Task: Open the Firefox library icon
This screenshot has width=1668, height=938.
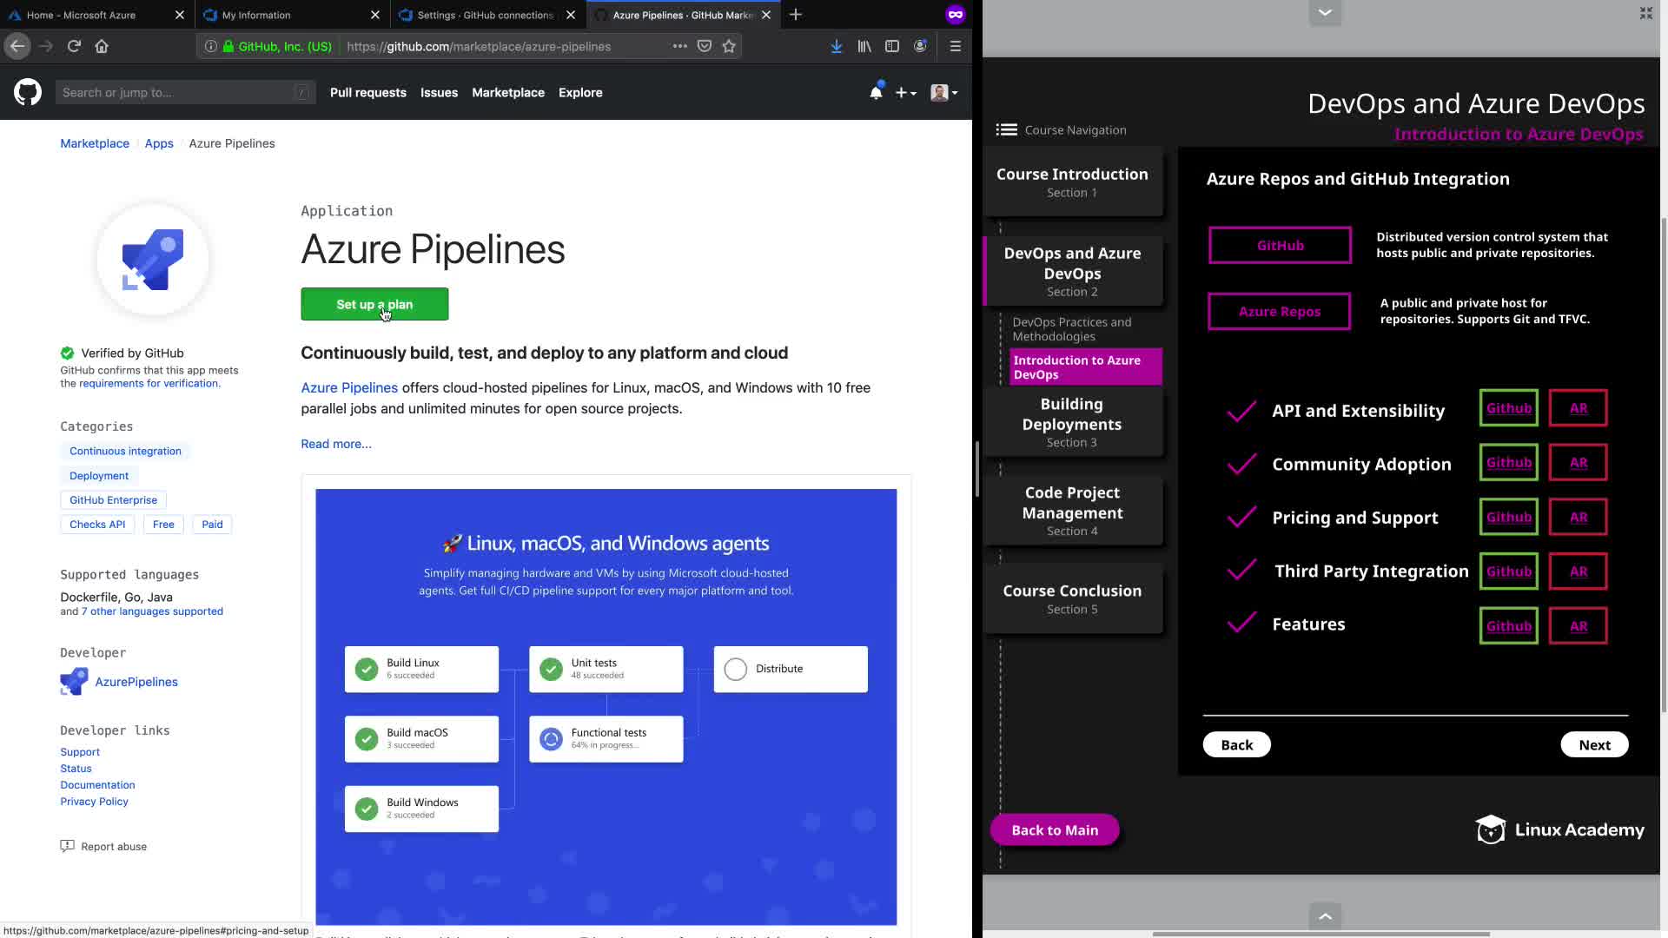Action: coord(864,46)
